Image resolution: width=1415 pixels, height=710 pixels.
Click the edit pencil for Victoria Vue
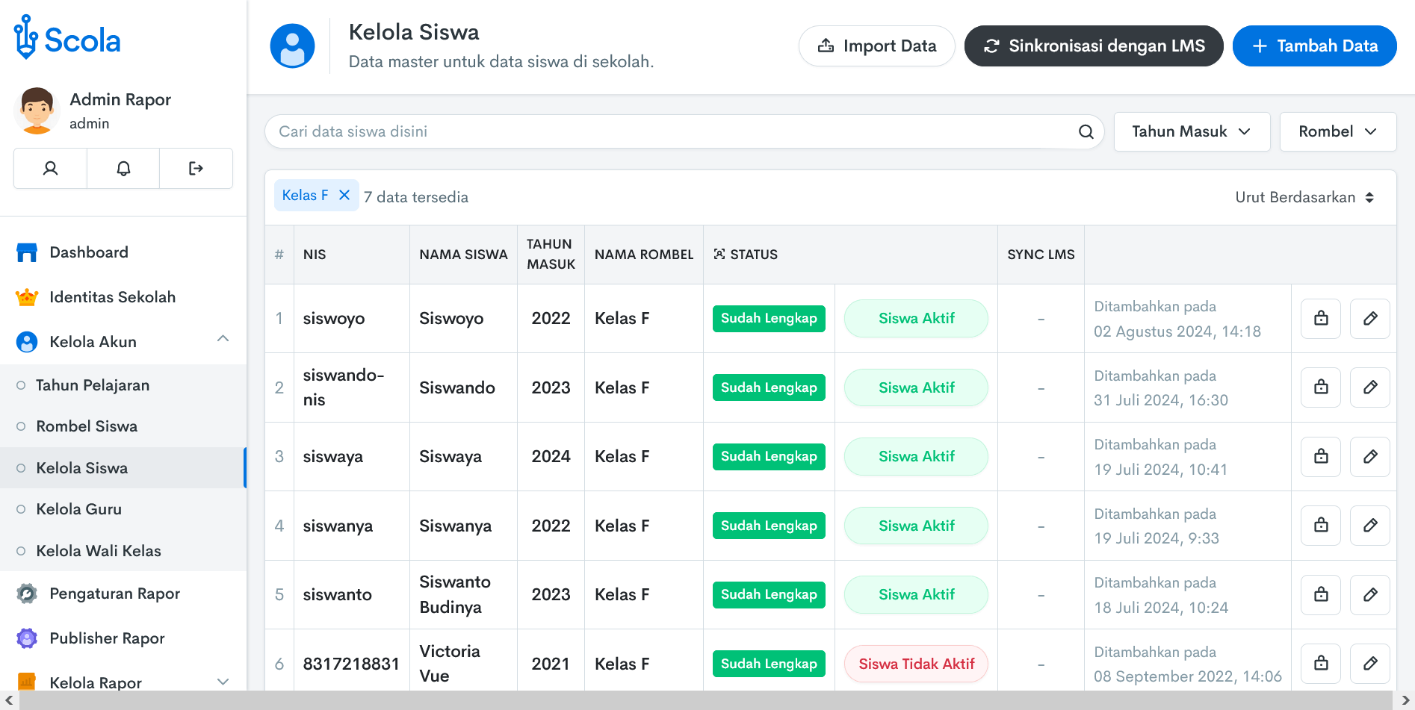(1369, 664)
